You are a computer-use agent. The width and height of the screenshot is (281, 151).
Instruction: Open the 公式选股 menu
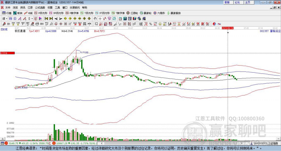[x=40, y=7]
